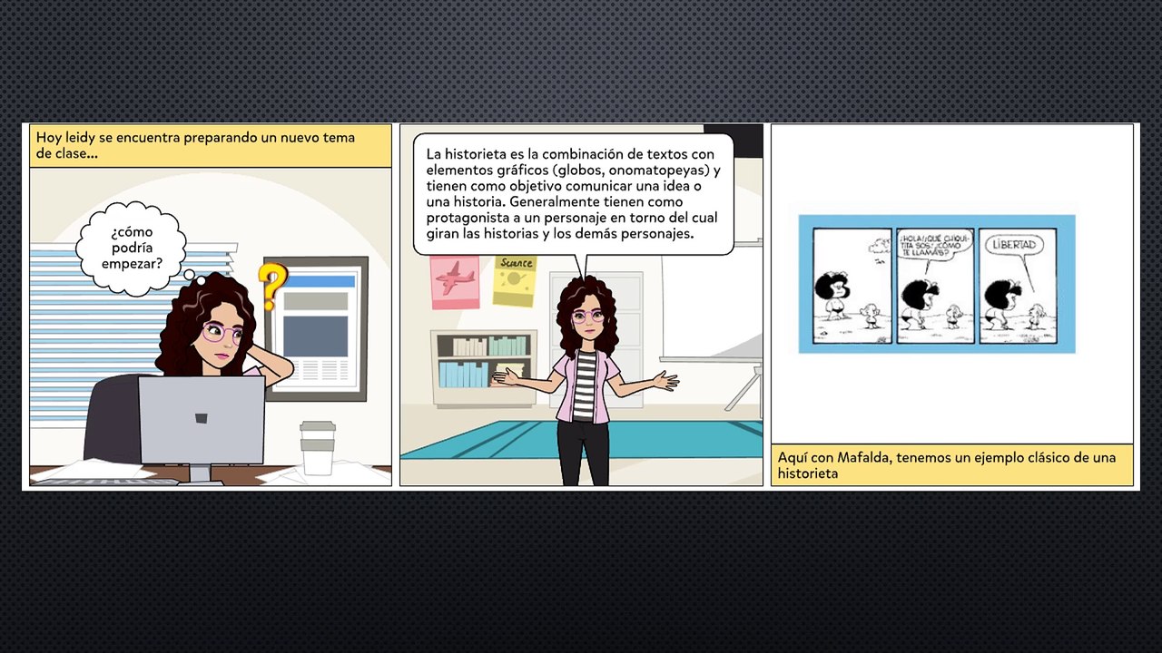The width and height of the screenshot is (1162, 653).
Task: Click the speech bubble starting "La historieta es la combinación"
Action: pos(573,193)
